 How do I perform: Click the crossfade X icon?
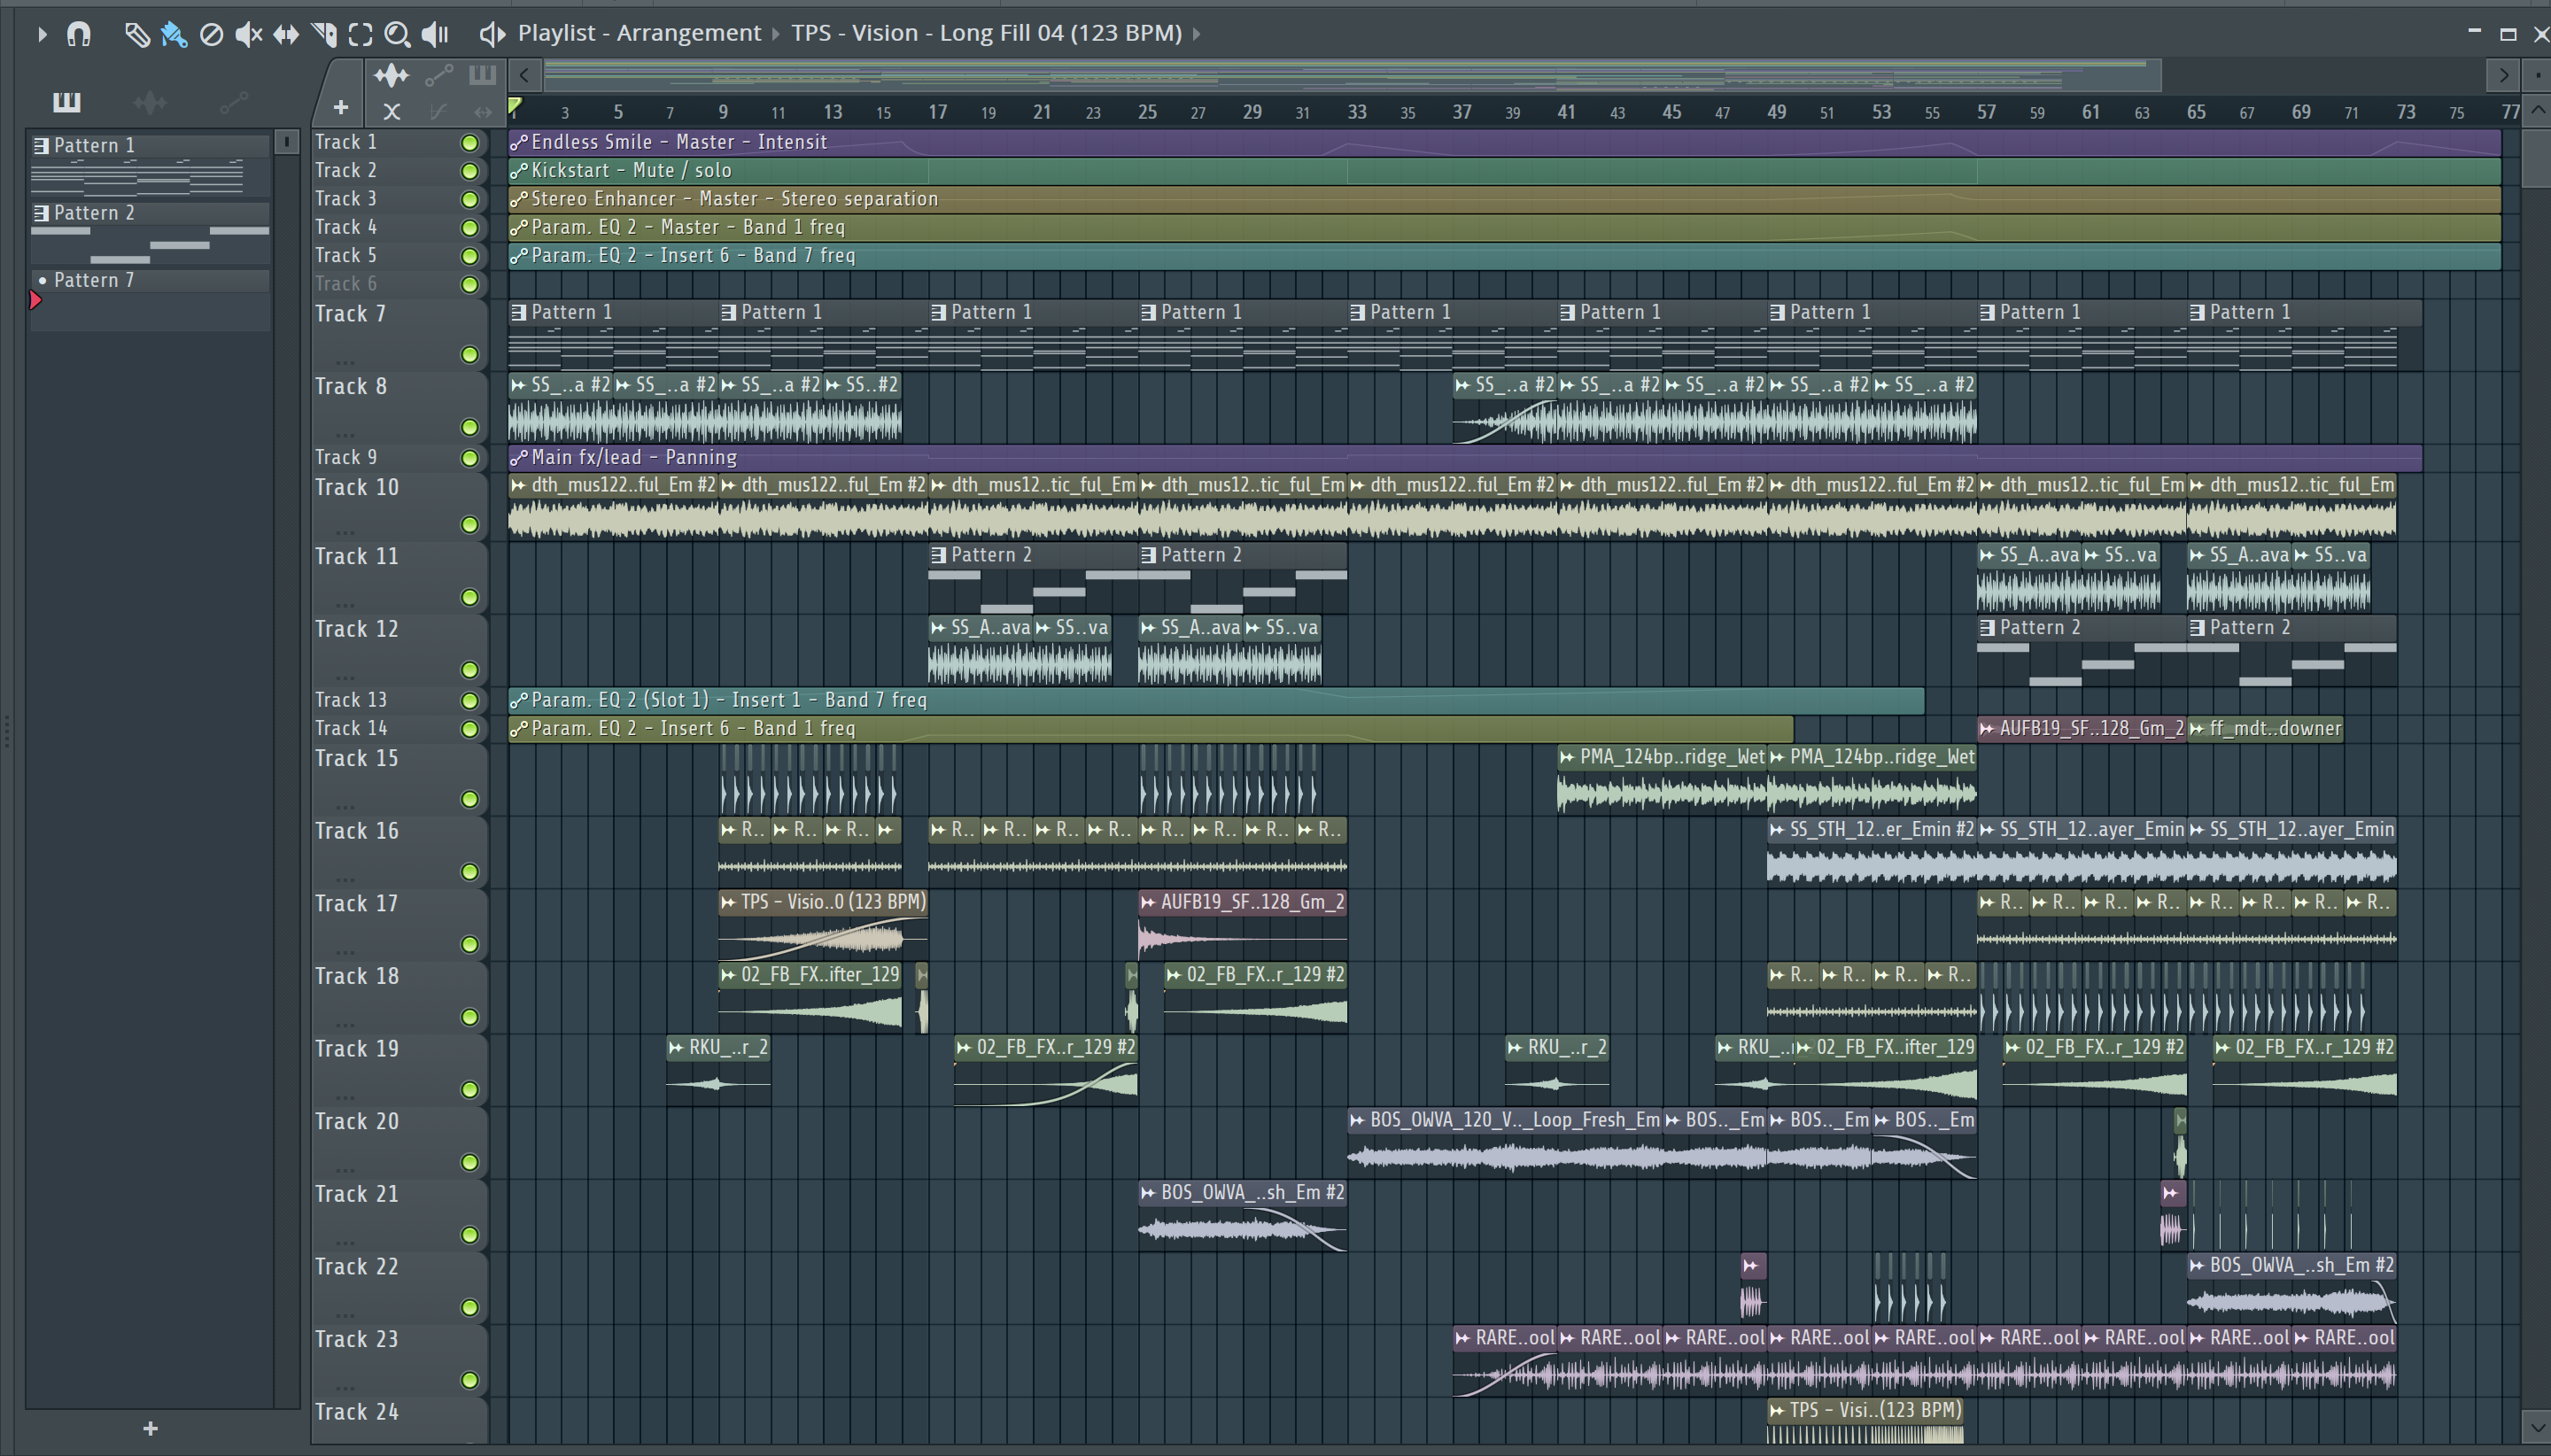point(392,112)
